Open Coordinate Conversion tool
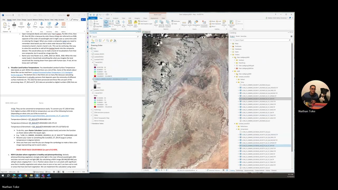 204,23
